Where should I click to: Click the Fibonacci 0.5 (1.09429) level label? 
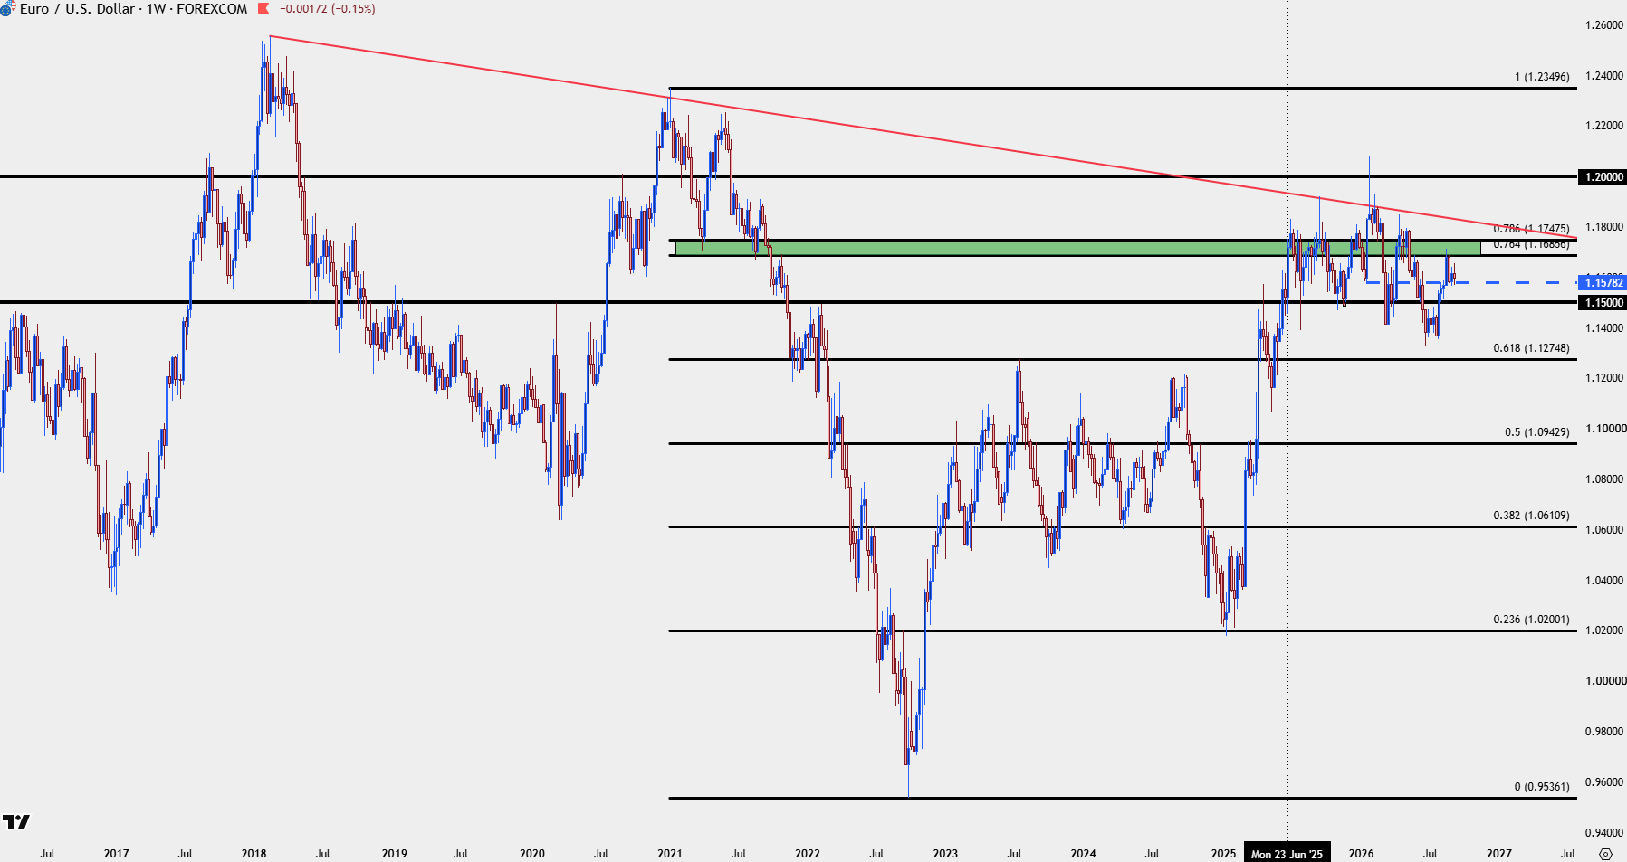(x=1536, y=432)
